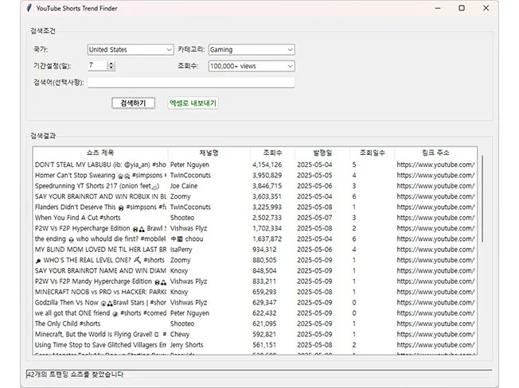519x388 pixels.
Task: Select the 조회일수 column header
Action: [372, 152]
